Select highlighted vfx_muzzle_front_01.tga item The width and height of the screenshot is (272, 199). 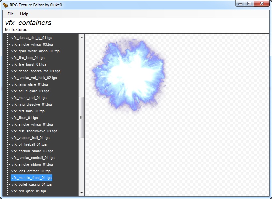[32, 178]
